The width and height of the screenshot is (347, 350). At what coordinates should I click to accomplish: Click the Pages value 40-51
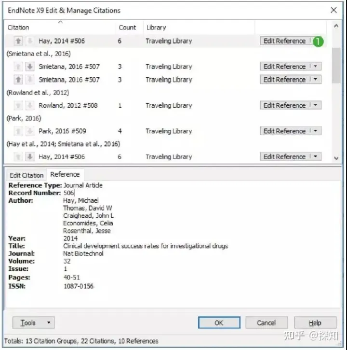[x=71, y=278]
